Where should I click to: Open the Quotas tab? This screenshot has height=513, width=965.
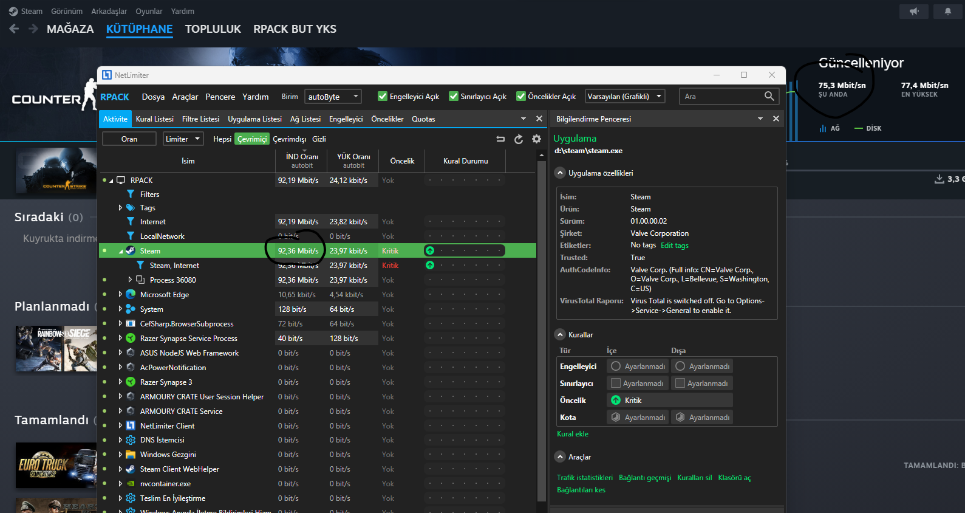tap(423, 119)
